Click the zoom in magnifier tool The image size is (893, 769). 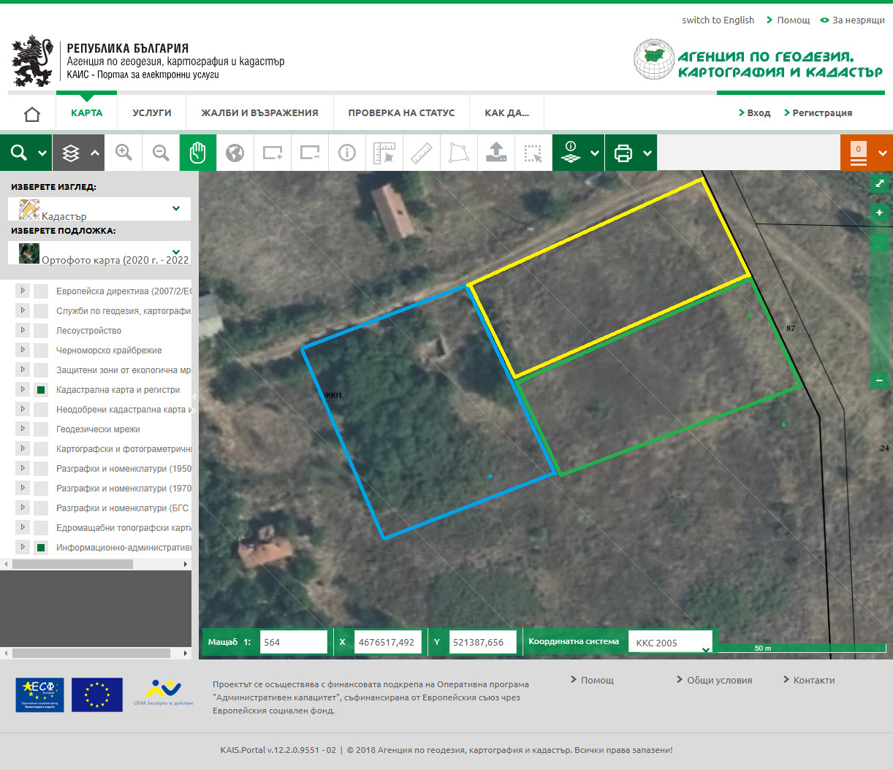pyautogui.click(x=124, y=153)
